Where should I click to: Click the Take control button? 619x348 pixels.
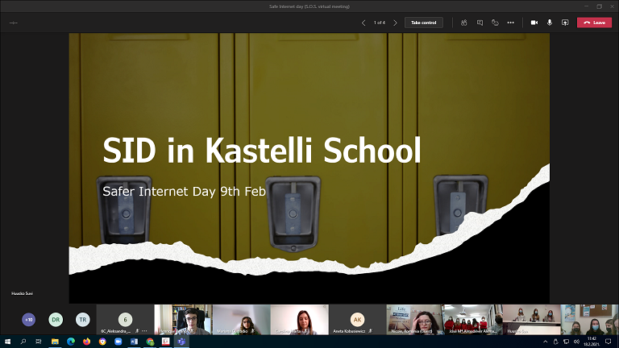pos(423,23)
